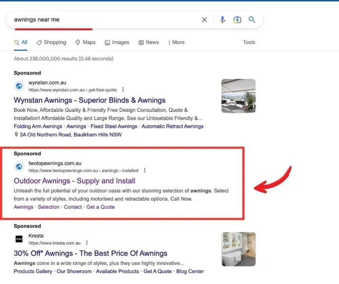Open three-dot options for Wynstan ad
This screenshot has height=284, width=339.
[123, 89]
